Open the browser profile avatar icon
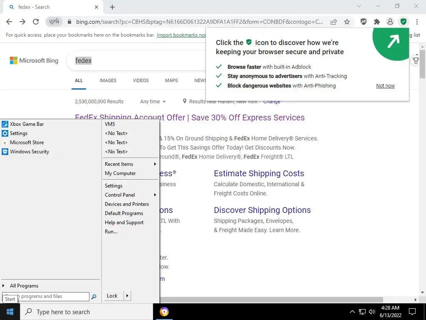Image resolution: width=426 pixels, height=320 pixels. coord(390,22)
